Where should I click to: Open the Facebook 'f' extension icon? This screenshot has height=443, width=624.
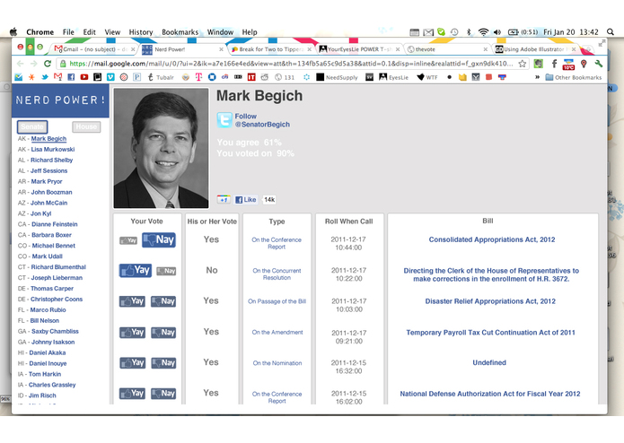554,64
